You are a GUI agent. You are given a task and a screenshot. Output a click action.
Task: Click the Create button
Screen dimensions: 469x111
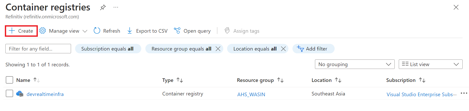(21, 31)
